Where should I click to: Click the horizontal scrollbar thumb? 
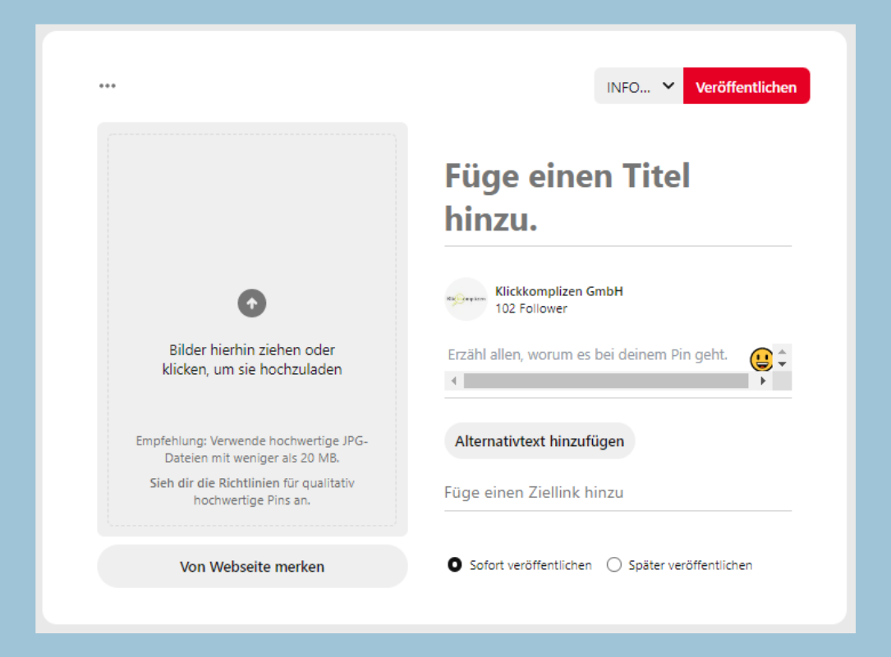tap(605, 381)
